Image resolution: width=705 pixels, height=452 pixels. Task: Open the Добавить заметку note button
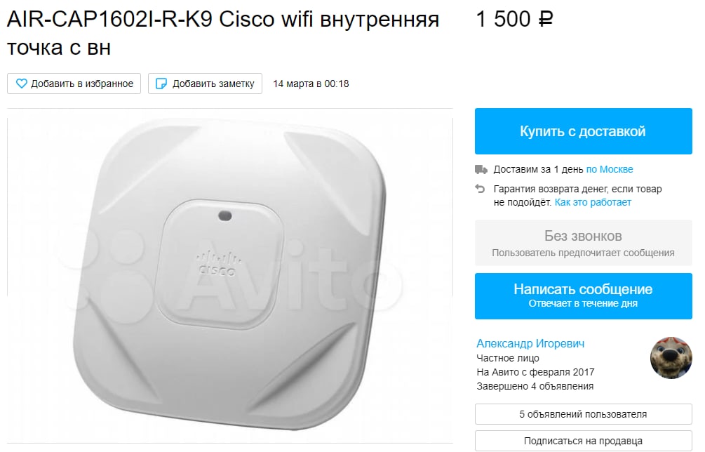click(205, 84)
